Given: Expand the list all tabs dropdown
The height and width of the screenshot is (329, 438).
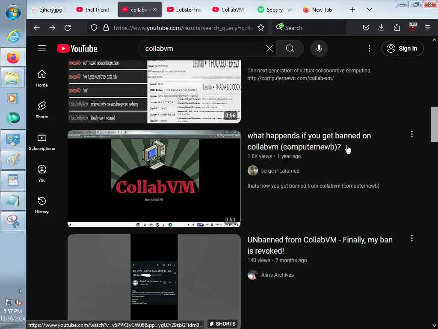Looking at the screenshot, I should coord(369,9).
